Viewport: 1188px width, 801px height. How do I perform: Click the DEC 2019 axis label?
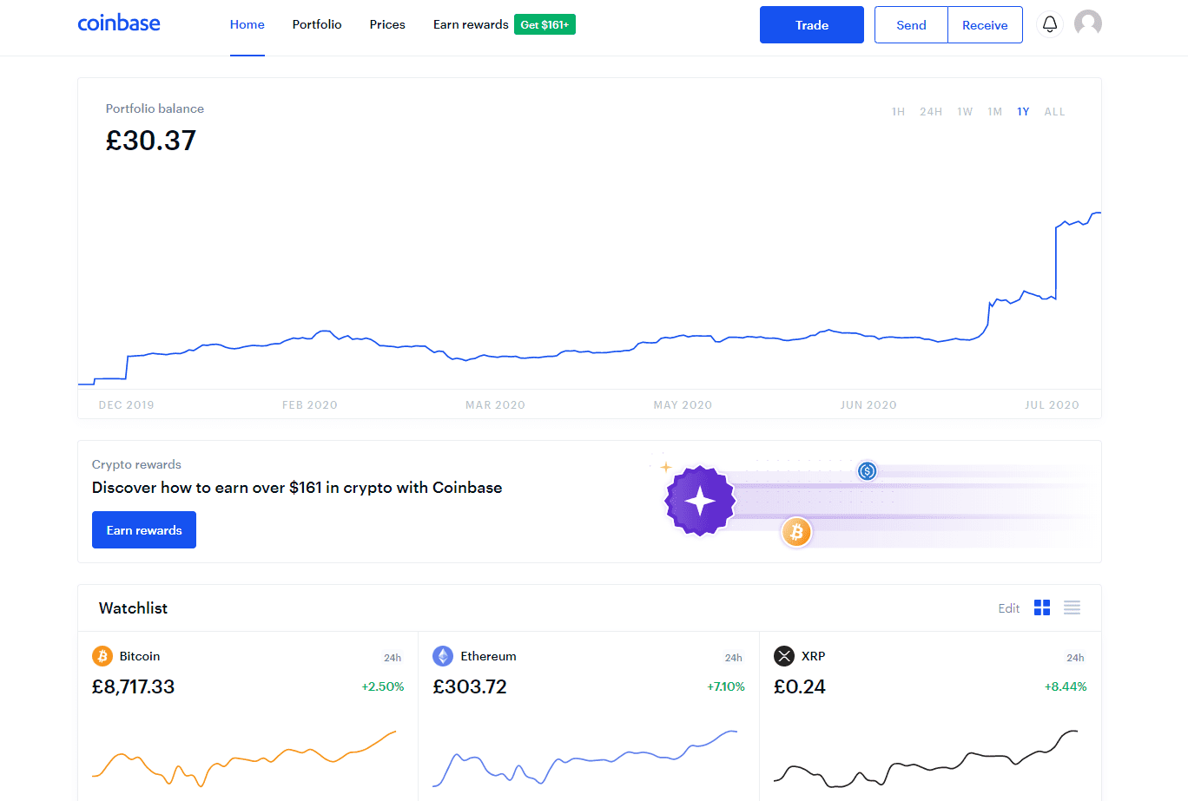pos(127,405)
